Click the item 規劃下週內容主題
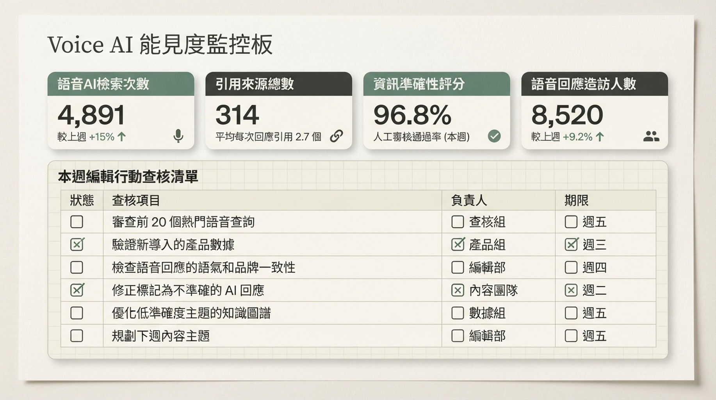 tap(161, 336)
